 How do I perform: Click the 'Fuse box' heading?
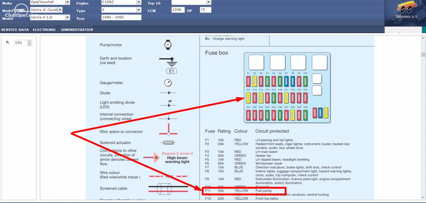pos(217,53)
